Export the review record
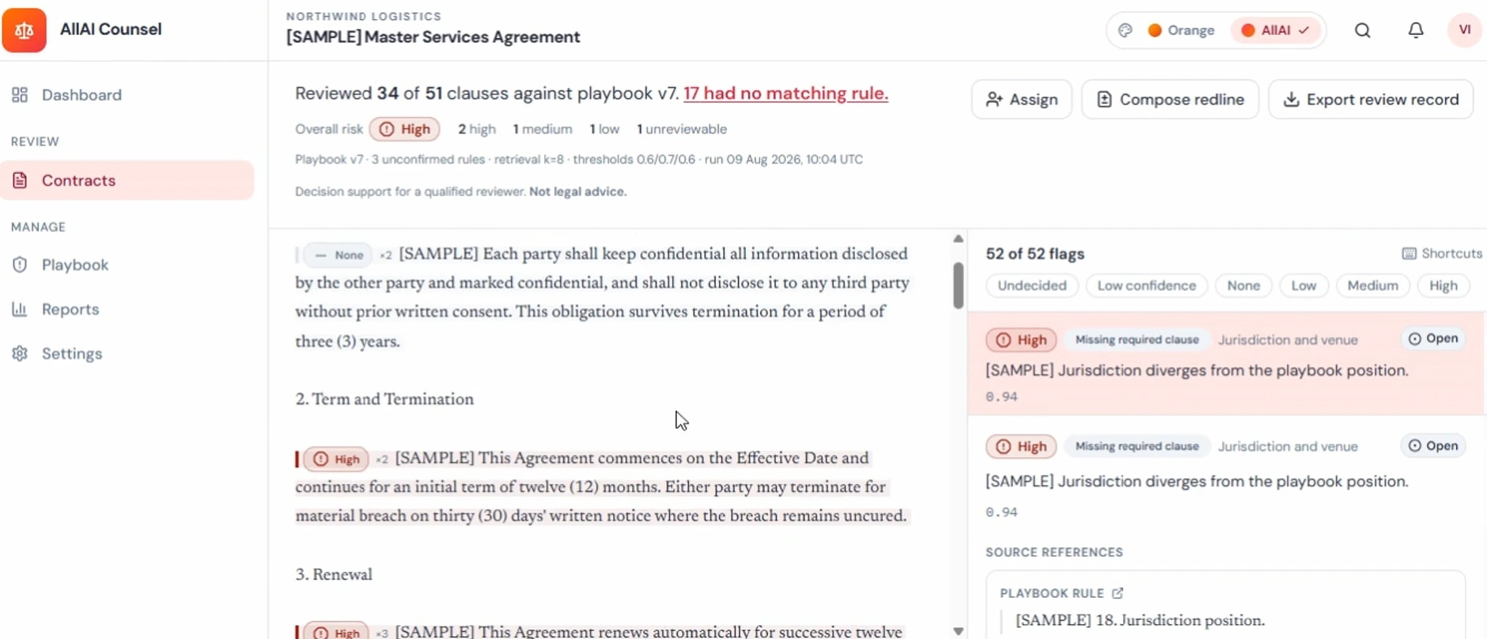This screenshot has height=639, width=1487. point(1371,100)
